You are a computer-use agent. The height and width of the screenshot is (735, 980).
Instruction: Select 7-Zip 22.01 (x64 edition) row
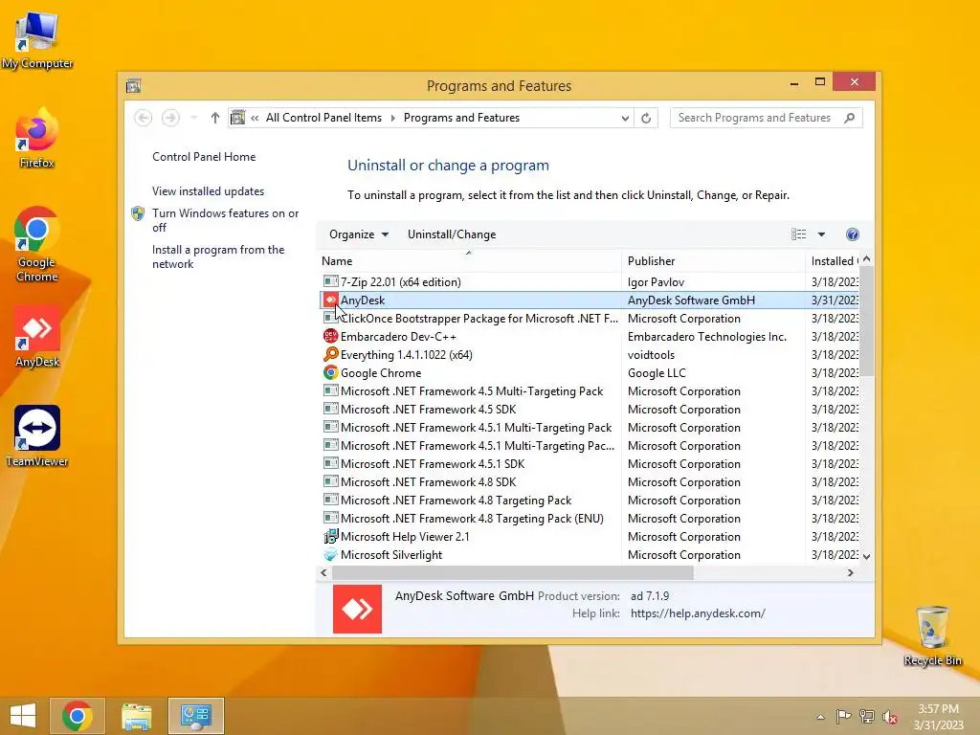pyautogui.click(x=590, y=282)
